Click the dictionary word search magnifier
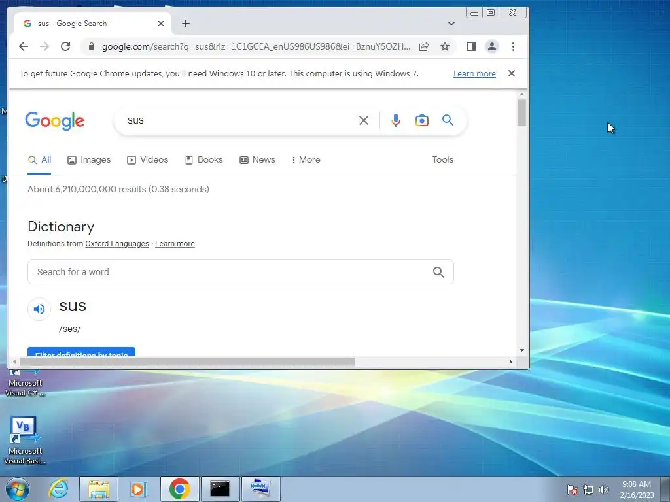The width and height of the screenshot is (670, 502). tap(438, 272)
